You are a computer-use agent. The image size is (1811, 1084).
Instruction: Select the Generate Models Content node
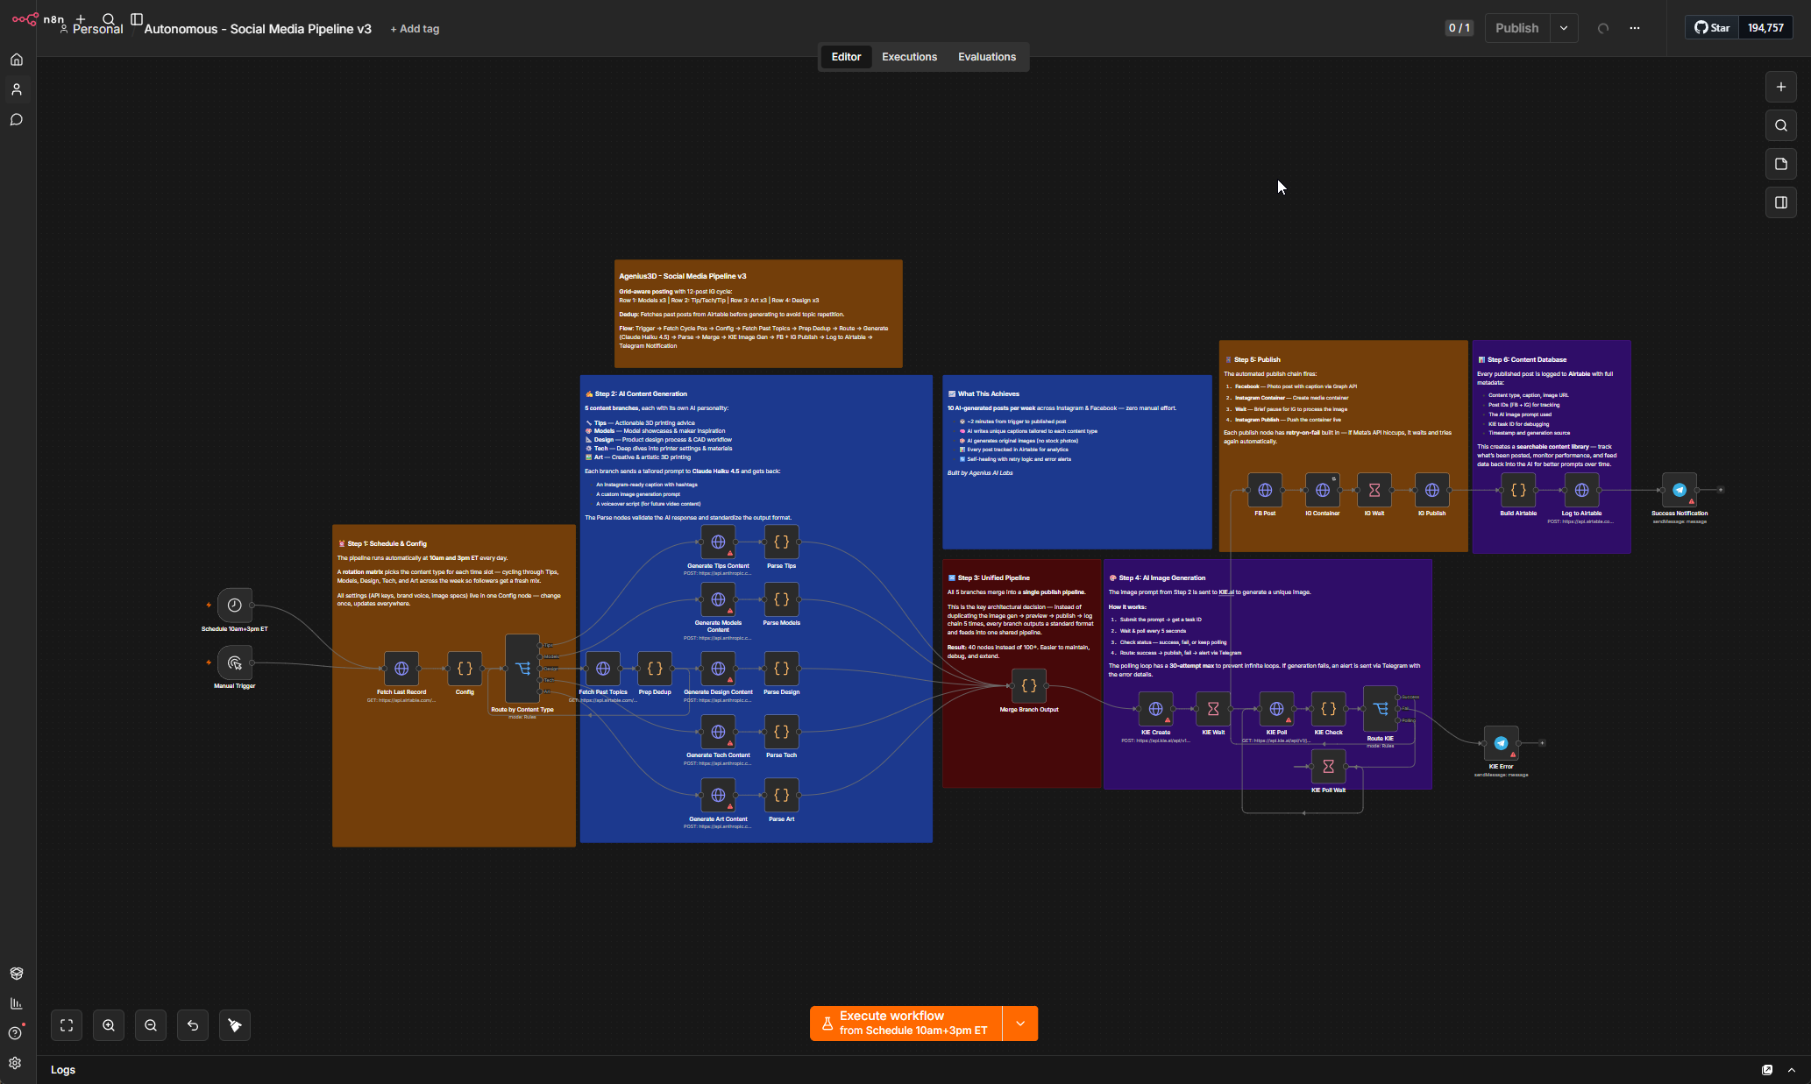click(x=718, y=599)
